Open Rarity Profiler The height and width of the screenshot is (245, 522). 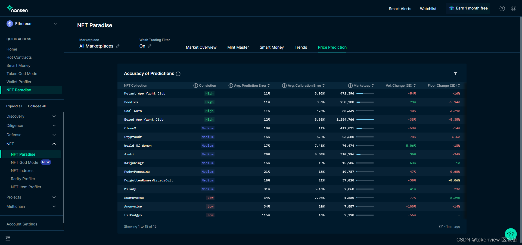23,179
